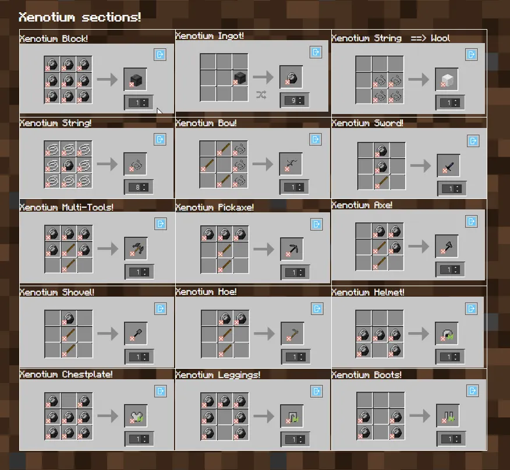The height and width of the screenshot is (470, 510).
Task: Click export icon in Xenotium Multi-Tools recipe
Action: coord(161,223)
